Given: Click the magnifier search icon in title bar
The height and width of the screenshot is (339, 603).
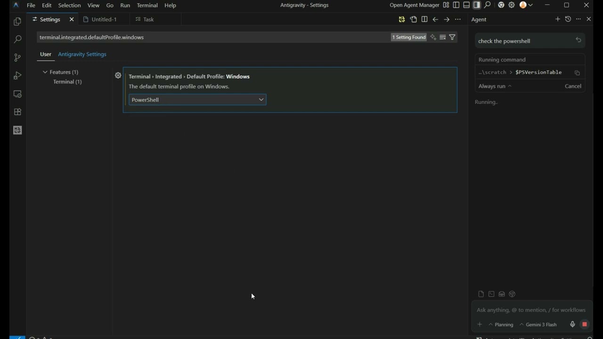Looking at the screenshot, I should tap(488, 5).
